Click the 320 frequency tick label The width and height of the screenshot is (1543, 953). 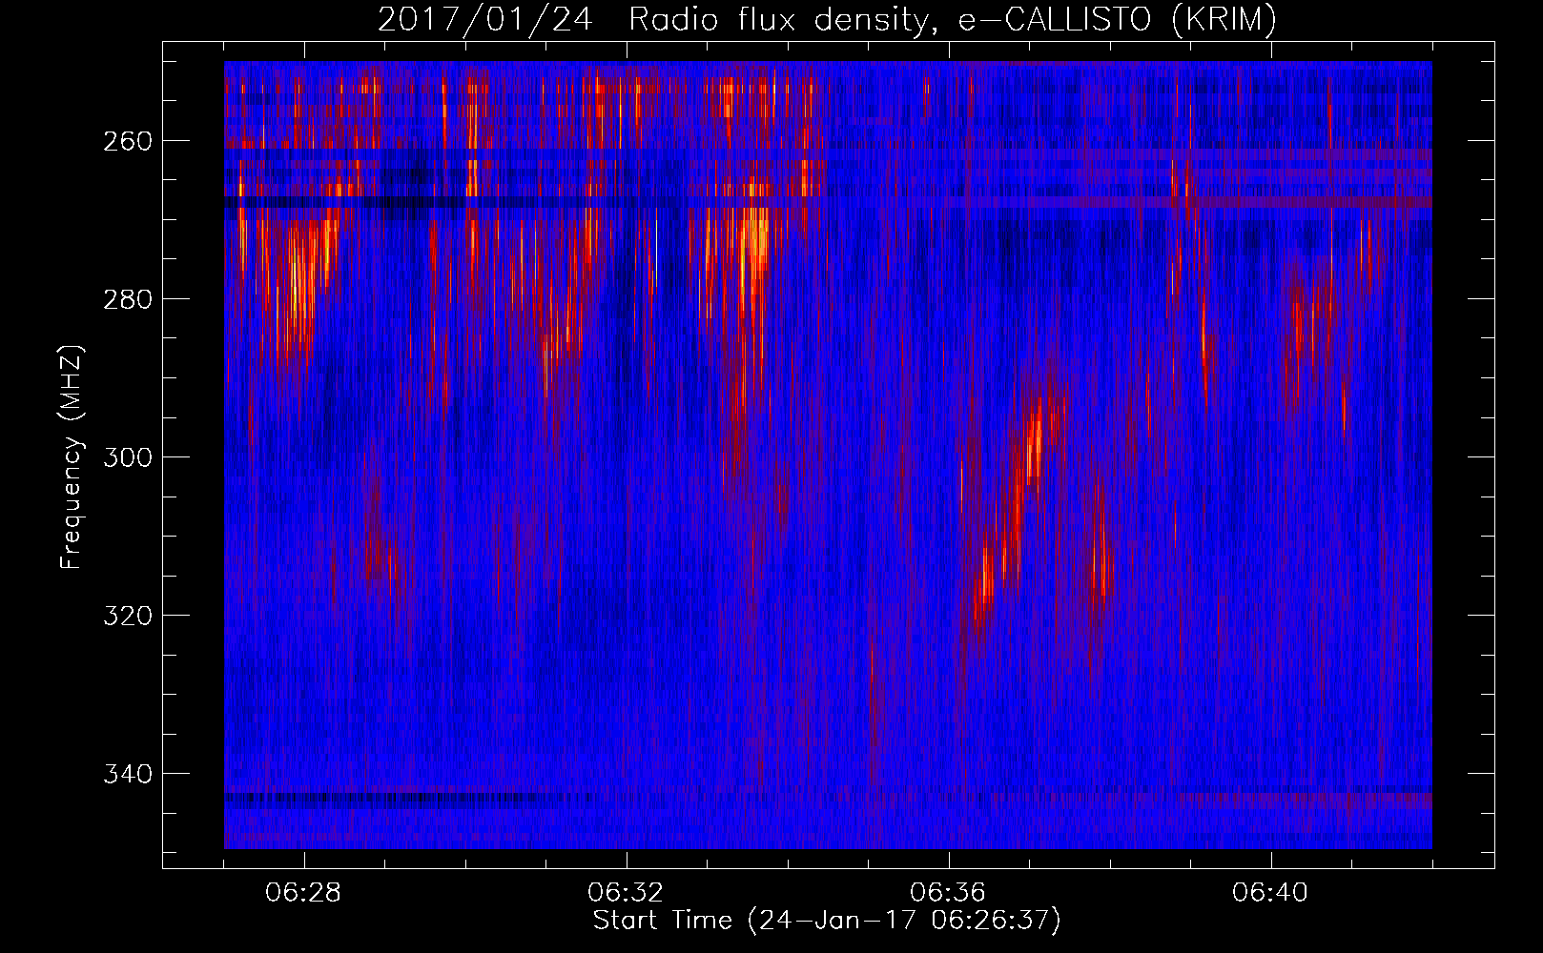(126, 616)
